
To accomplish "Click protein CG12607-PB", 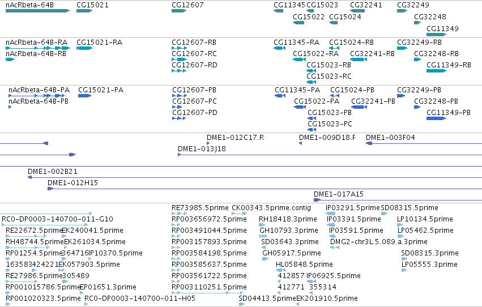I will pos(180,96).
